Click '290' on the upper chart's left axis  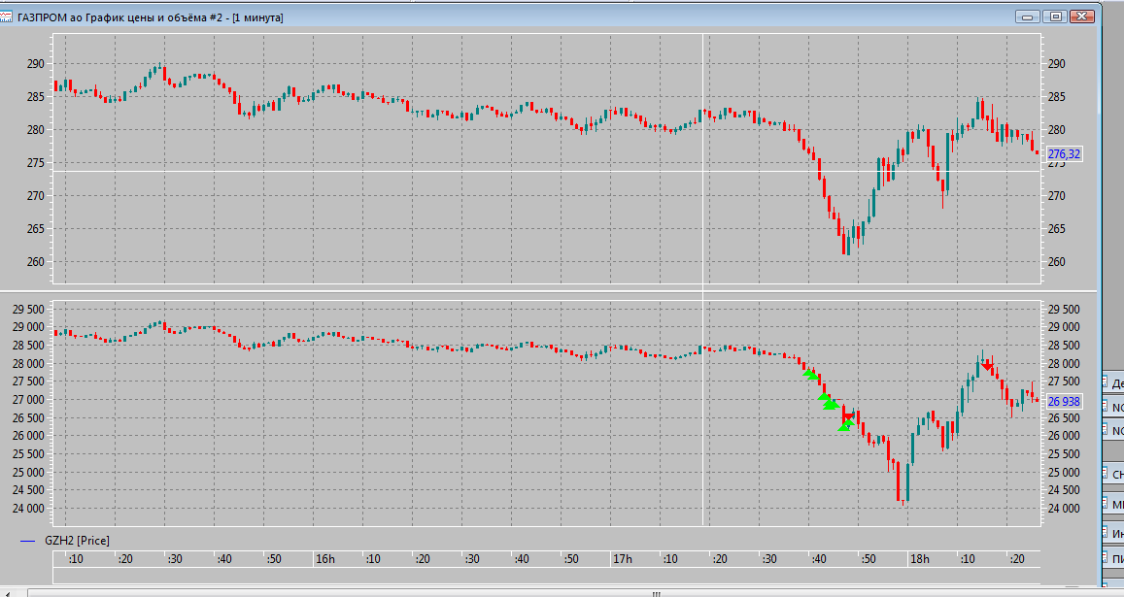pyautogui.click(x=36, y=64)
